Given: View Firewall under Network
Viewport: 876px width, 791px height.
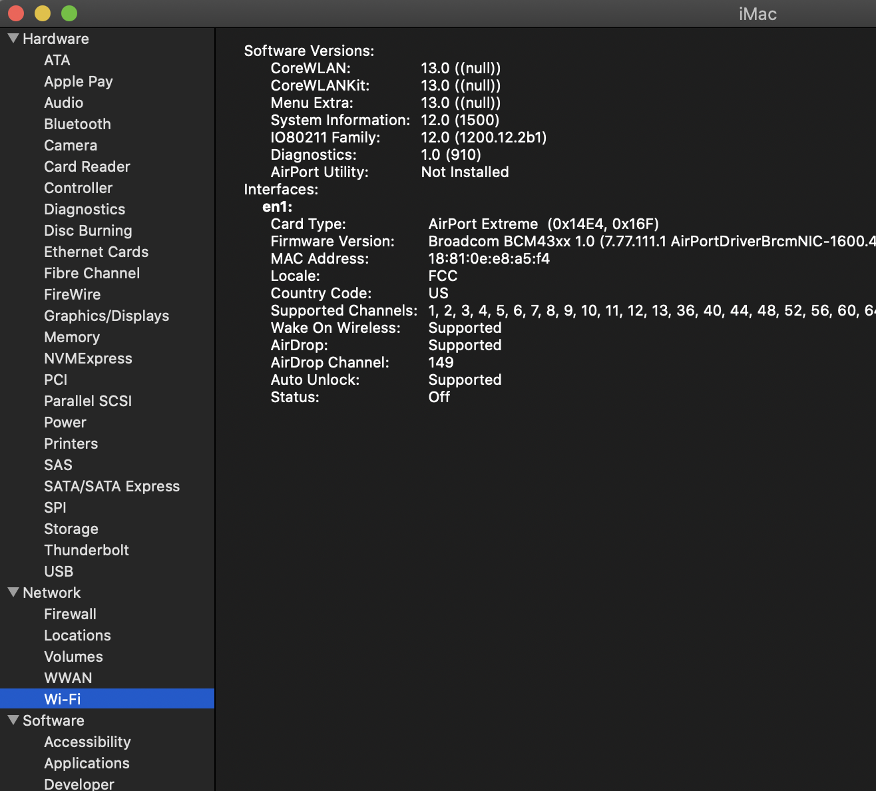Looking at the screenshot, I should point(70,614).
